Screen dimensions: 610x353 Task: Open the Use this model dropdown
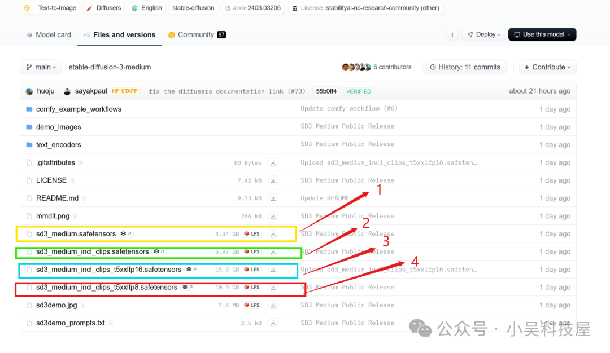[x=542, y=34]
